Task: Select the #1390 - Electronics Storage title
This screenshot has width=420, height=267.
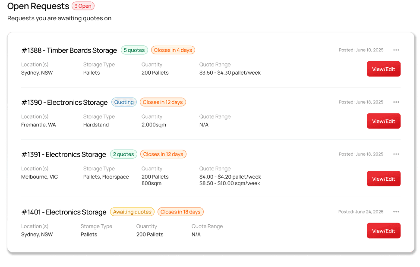Action: pyautogui.click(x=65, y=103)
